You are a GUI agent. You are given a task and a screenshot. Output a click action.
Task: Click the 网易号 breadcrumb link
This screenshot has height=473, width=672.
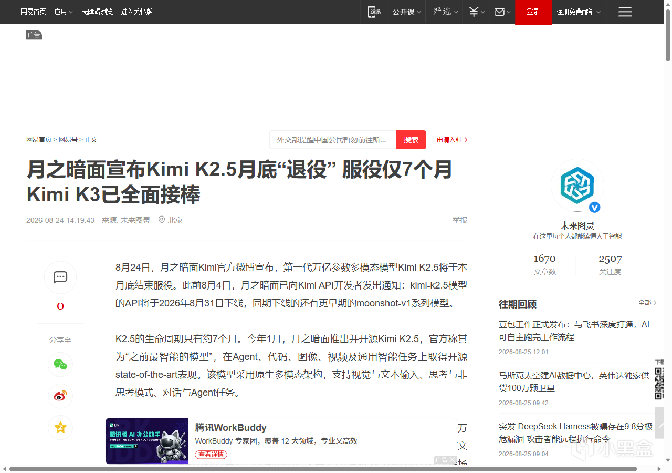coord(68,140)
